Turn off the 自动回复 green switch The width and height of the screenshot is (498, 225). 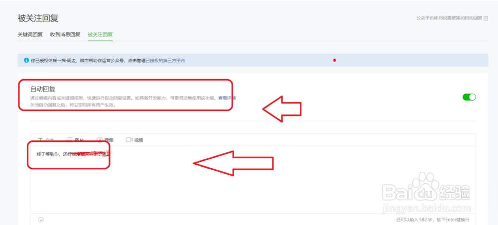coord(469,97)
